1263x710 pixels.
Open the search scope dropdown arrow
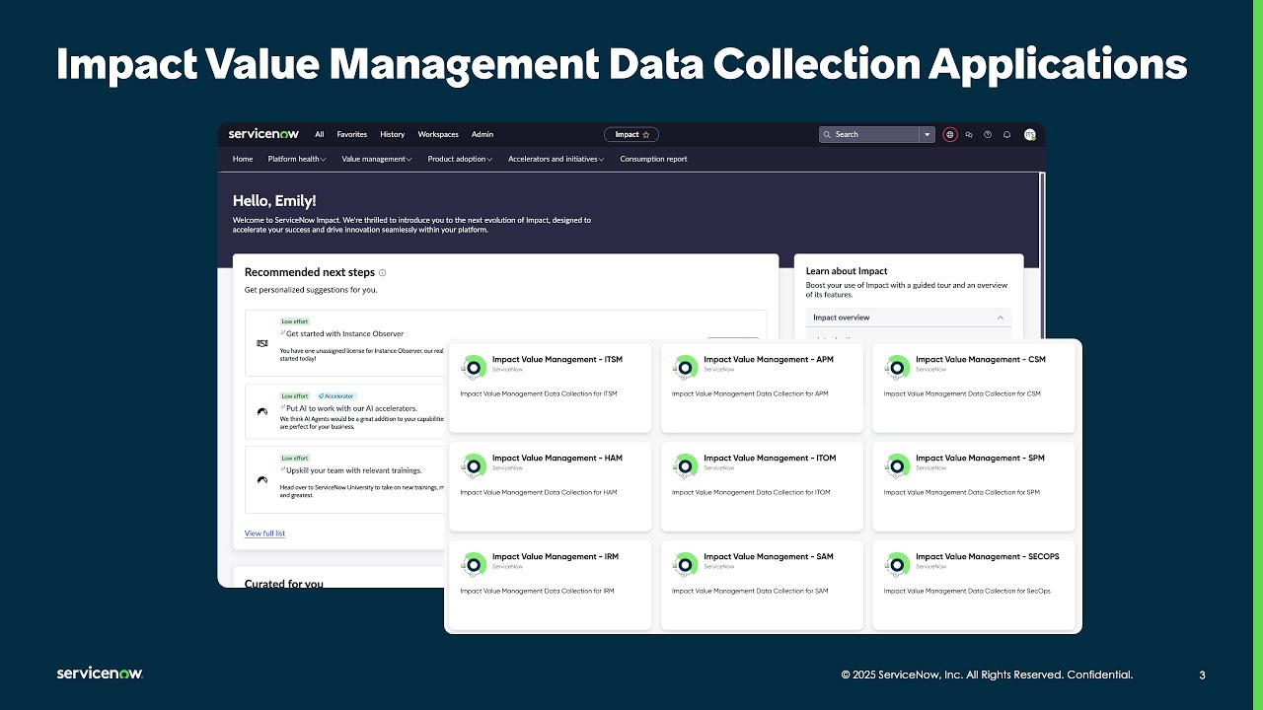(x=927, y=134)
